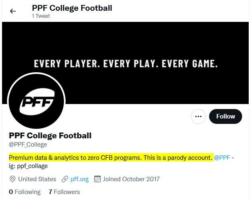Click the back arrow icon

tap(13, 11)
